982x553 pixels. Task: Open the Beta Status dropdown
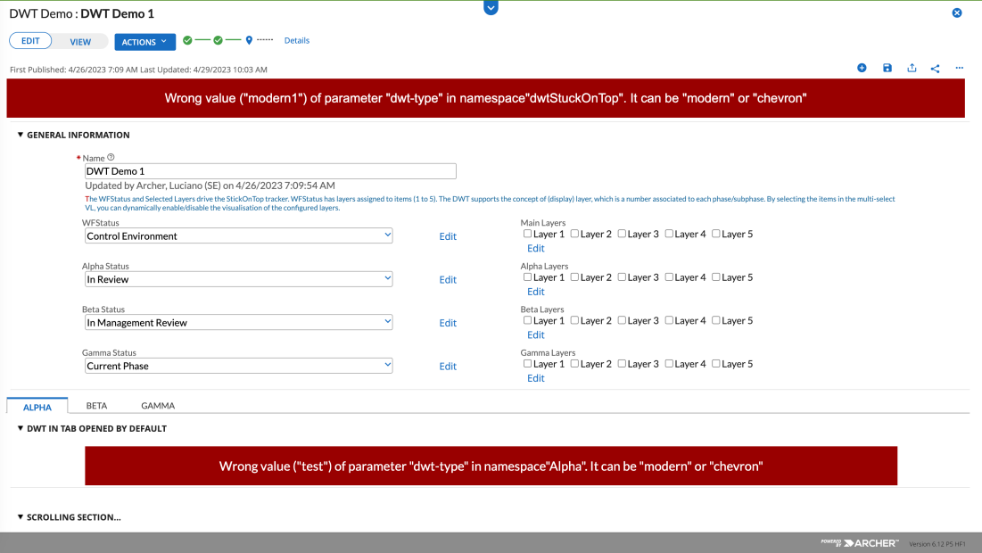click(x=239, y=322)
